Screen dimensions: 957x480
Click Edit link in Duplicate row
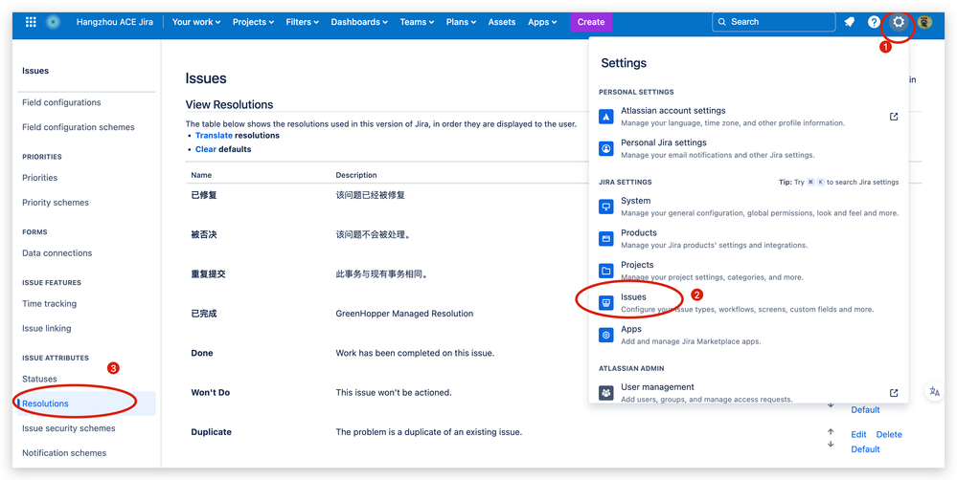coord(858,434)
